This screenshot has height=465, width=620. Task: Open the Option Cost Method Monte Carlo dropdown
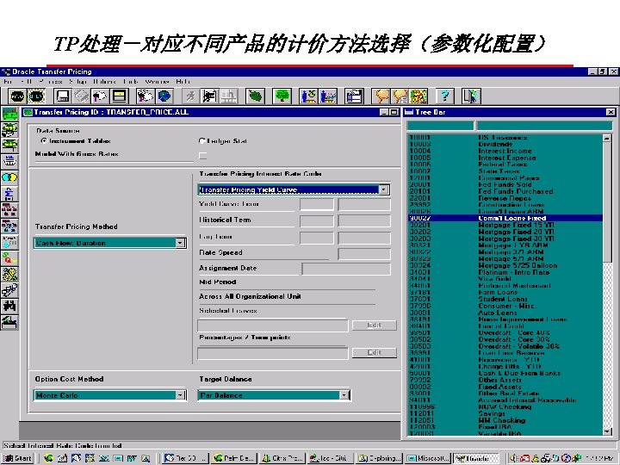pyautogui.click(x=180, y=394)
